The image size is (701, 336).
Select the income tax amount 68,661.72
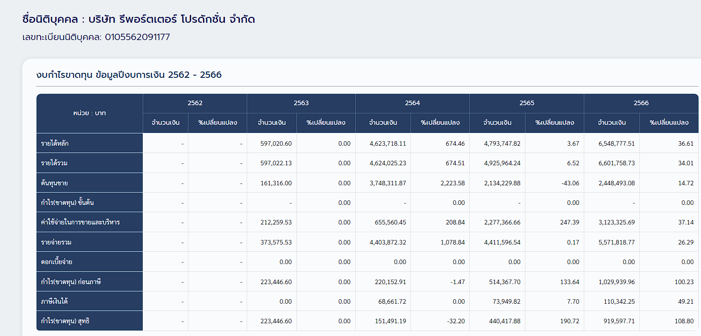tap(392, 301)
